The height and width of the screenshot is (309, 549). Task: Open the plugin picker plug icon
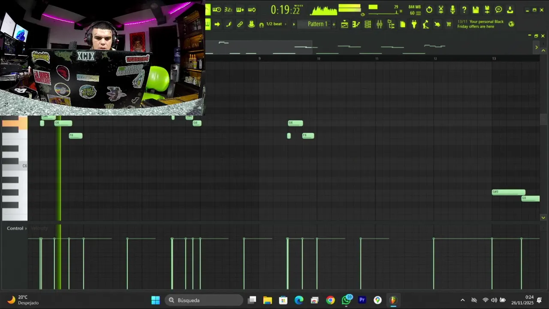[414, 24]
